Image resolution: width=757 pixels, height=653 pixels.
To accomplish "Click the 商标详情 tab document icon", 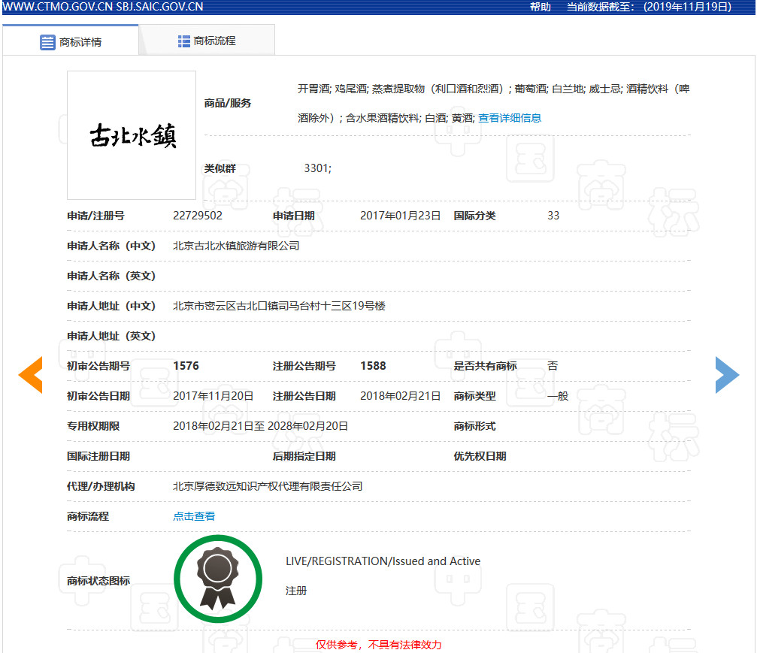I will tap(47, 43).
